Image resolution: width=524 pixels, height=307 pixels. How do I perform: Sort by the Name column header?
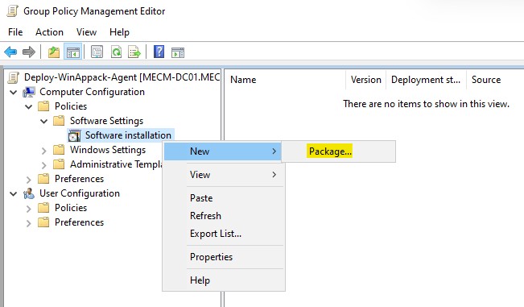coord(286,80)
